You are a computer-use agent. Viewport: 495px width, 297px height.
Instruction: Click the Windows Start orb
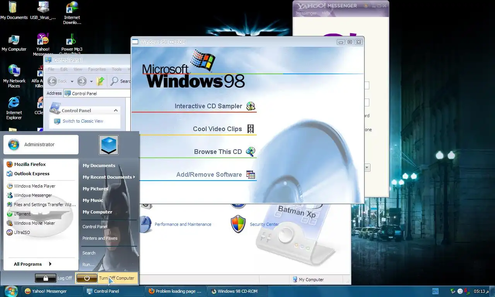[11, 291]
